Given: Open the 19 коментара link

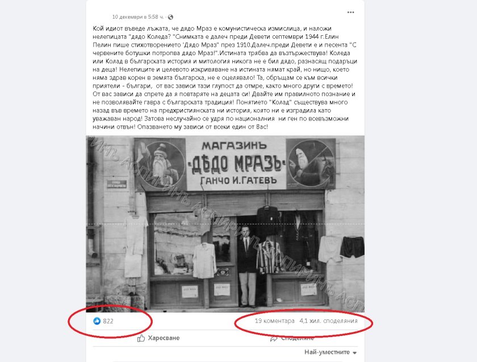Looking at the screenshot, I should (x=275, y=321).
